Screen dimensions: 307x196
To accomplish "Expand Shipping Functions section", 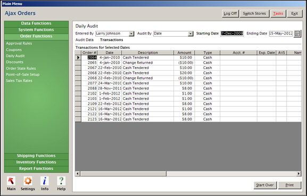I will tap(36, 156).
